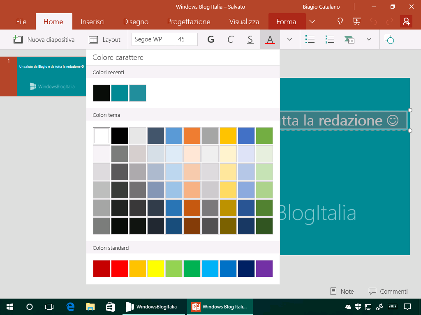
Task: Select the standard red color swatch
Action: [x=120, y=268]
